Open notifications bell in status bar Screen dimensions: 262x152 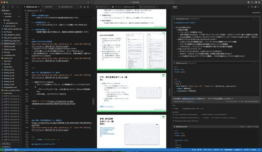tap(259, 150)
